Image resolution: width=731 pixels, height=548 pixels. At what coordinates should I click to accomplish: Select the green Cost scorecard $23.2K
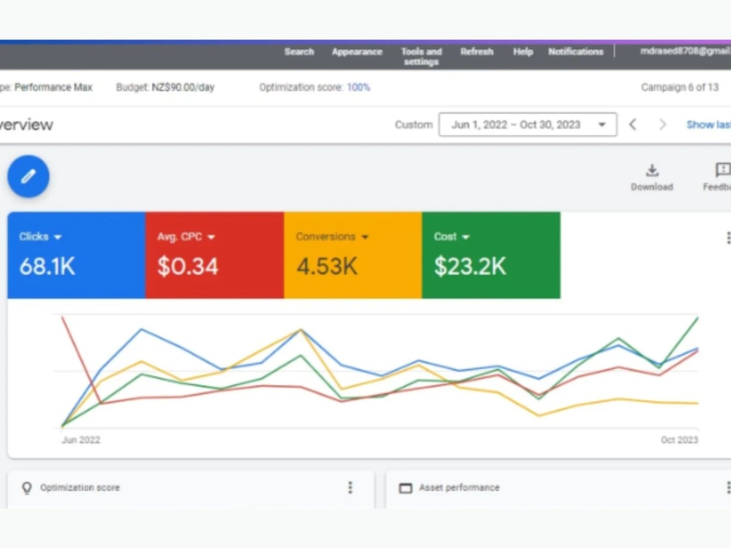coord(491,255)
